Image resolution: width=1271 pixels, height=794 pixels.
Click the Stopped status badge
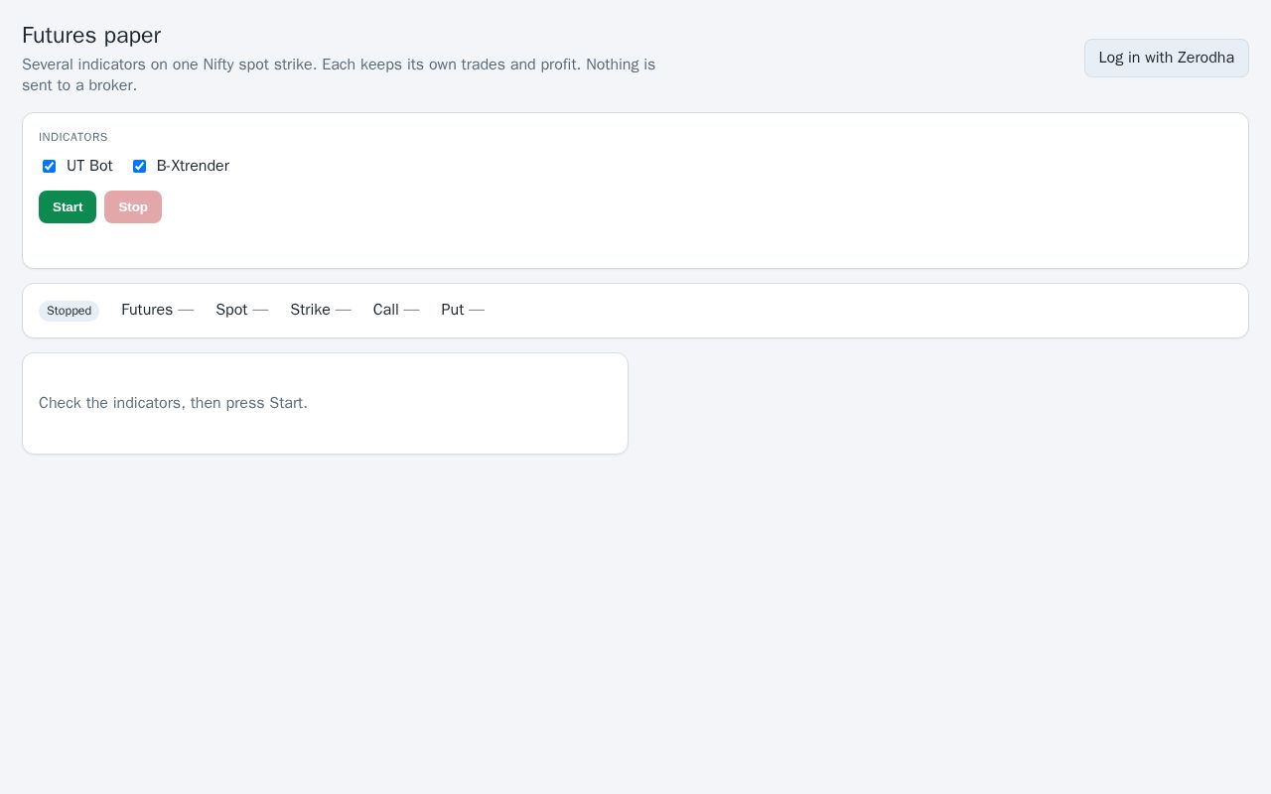pos(69,311)
